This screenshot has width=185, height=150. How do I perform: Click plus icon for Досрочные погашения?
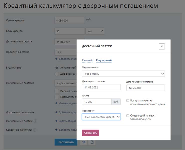click(56, 112)
